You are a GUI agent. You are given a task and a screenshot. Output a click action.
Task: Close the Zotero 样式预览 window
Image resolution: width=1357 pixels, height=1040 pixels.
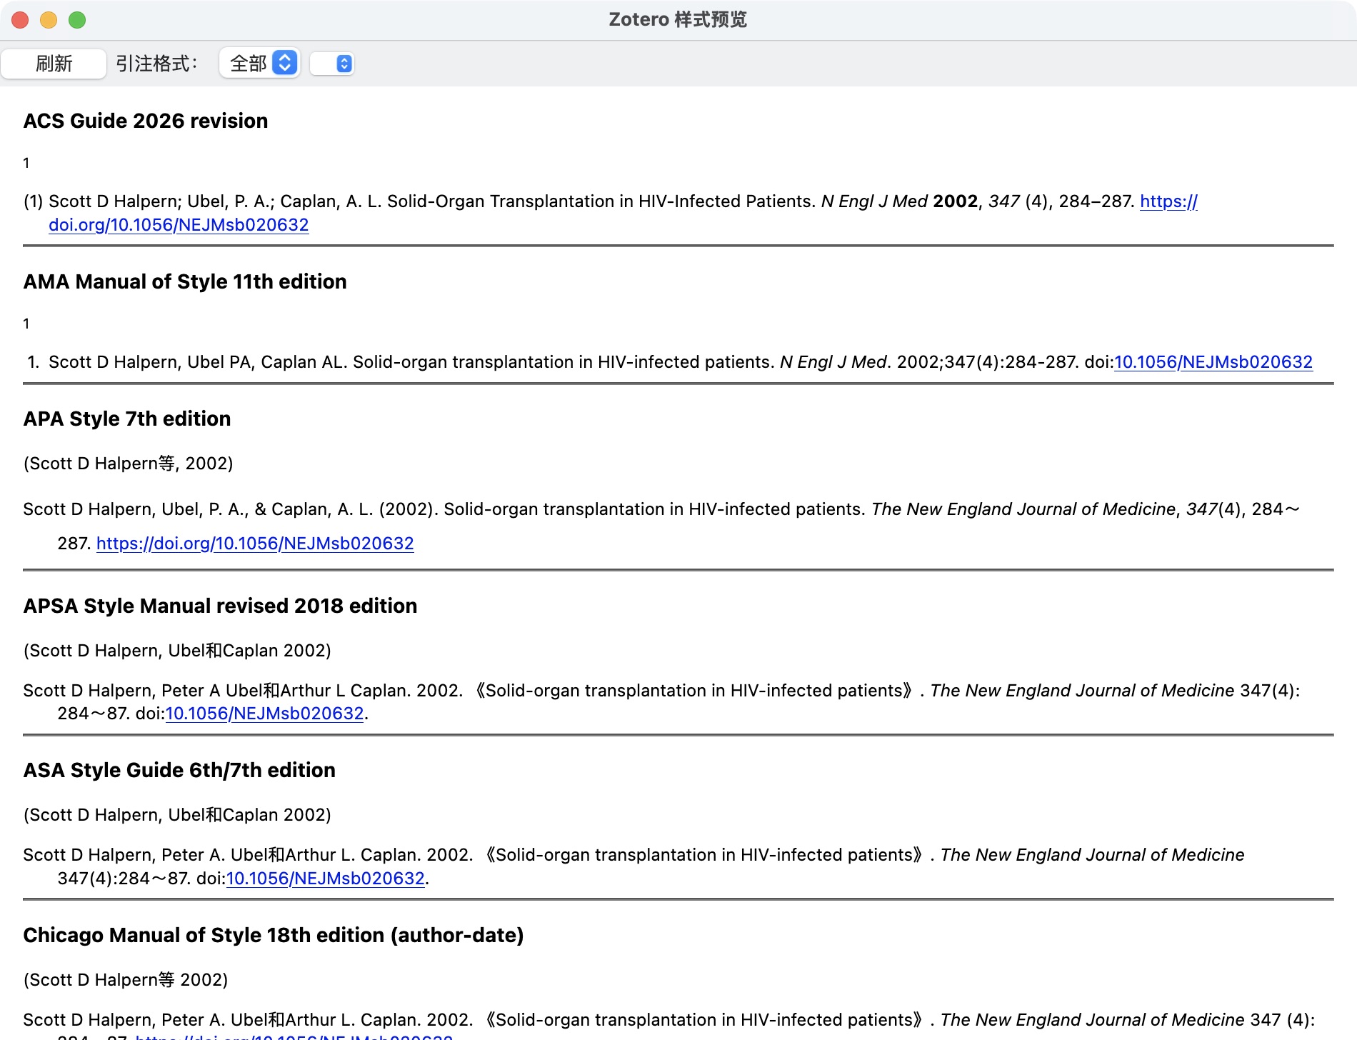20,20
